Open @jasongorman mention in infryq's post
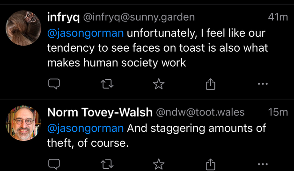Image resolution: width=294 pixels, height=171 pixels. click(x=85, y=33)
